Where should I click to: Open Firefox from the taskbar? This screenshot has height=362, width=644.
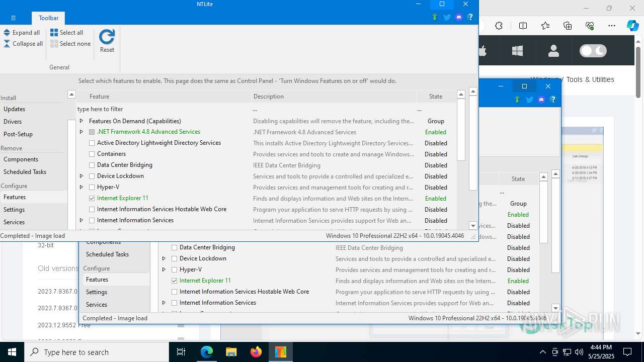[256, 352]
